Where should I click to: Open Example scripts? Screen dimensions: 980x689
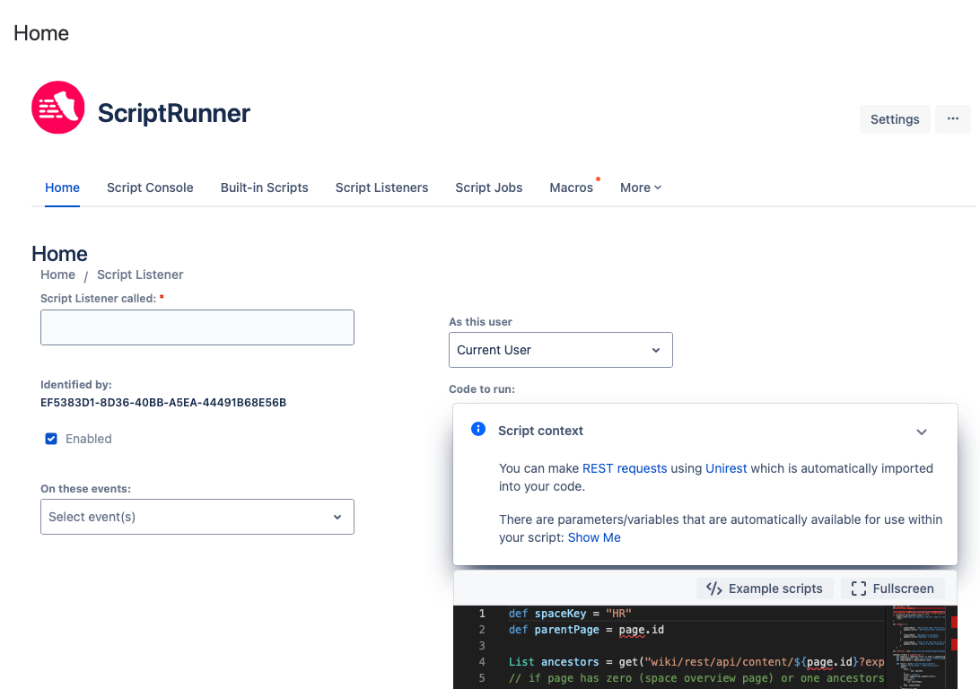point(765,589)
